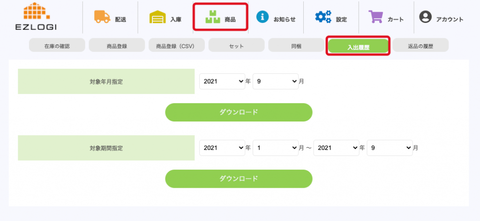Click ダウンロード button under 対象年月指定

239,112
